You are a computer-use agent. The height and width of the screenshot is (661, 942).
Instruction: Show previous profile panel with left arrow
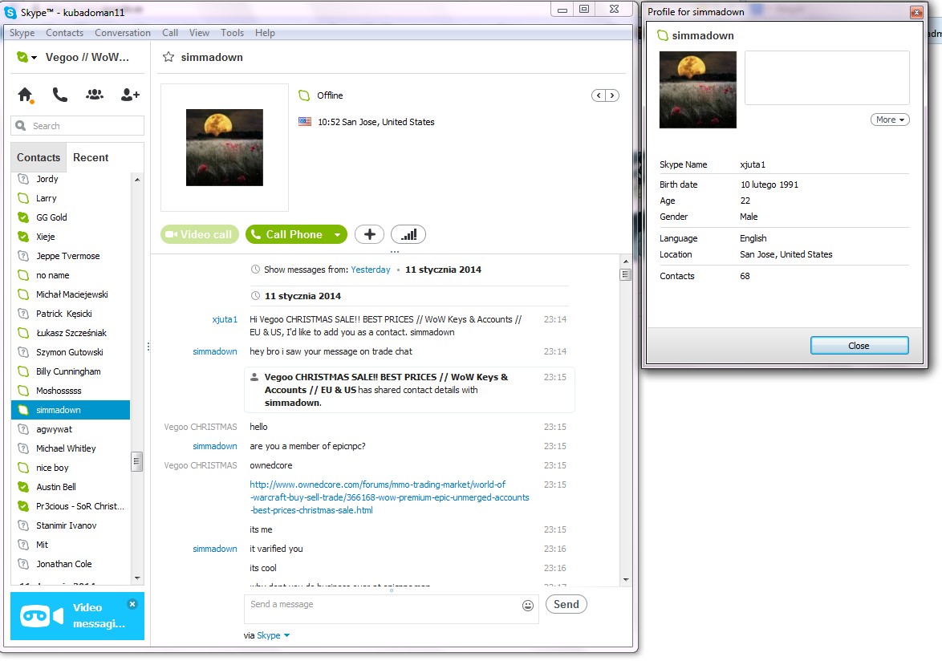click(599, 95)
